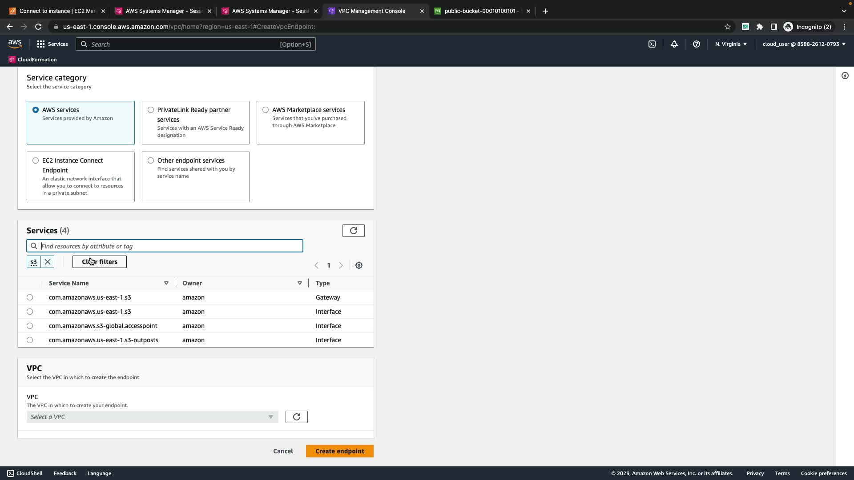Click the AWS logo home icon
The width and height of the screenshot is (854, 480).
point(15,44)
